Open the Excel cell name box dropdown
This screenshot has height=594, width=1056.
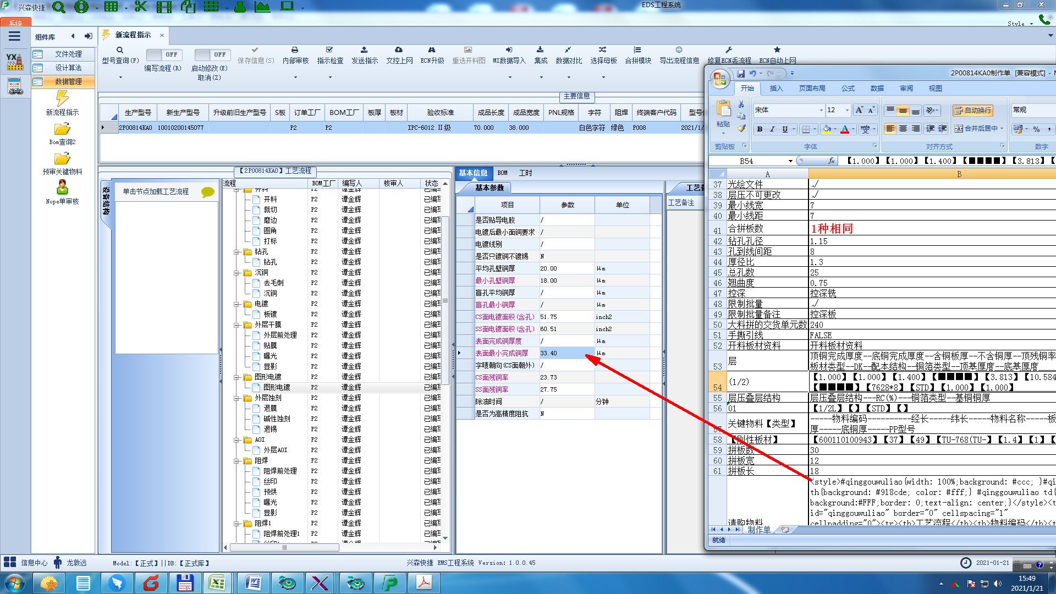pos(790,161)
